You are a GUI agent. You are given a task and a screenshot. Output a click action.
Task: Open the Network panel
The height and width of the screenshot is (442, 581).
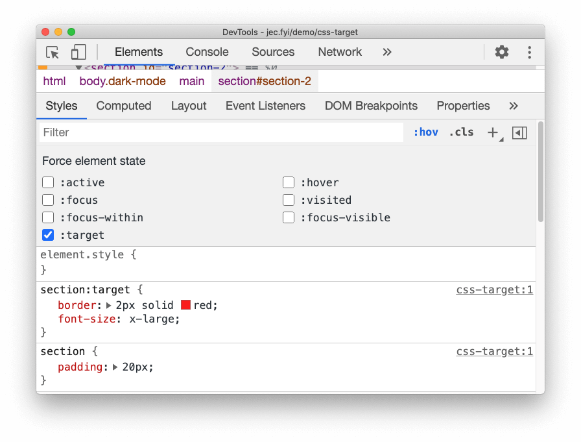click(x=340, y=52)
